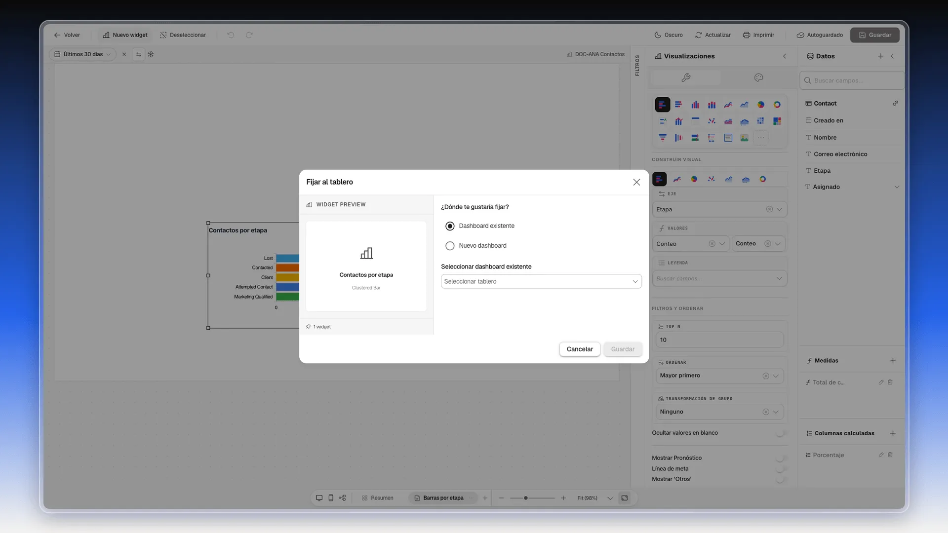This screenshot has width=948, height=533.
Task: Switch to the palette format tab
Action: [x=758, y=77]
